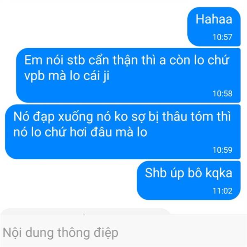Tap the message starting "Nó đạp xuống"
Screen dimensions: 247x247
(123, 132)
